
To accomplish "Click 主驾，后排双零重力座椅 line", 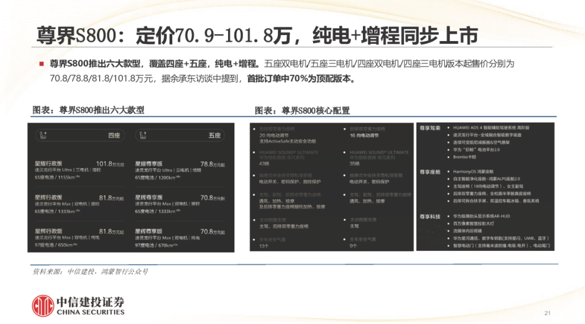I will (x=284, y=227).
